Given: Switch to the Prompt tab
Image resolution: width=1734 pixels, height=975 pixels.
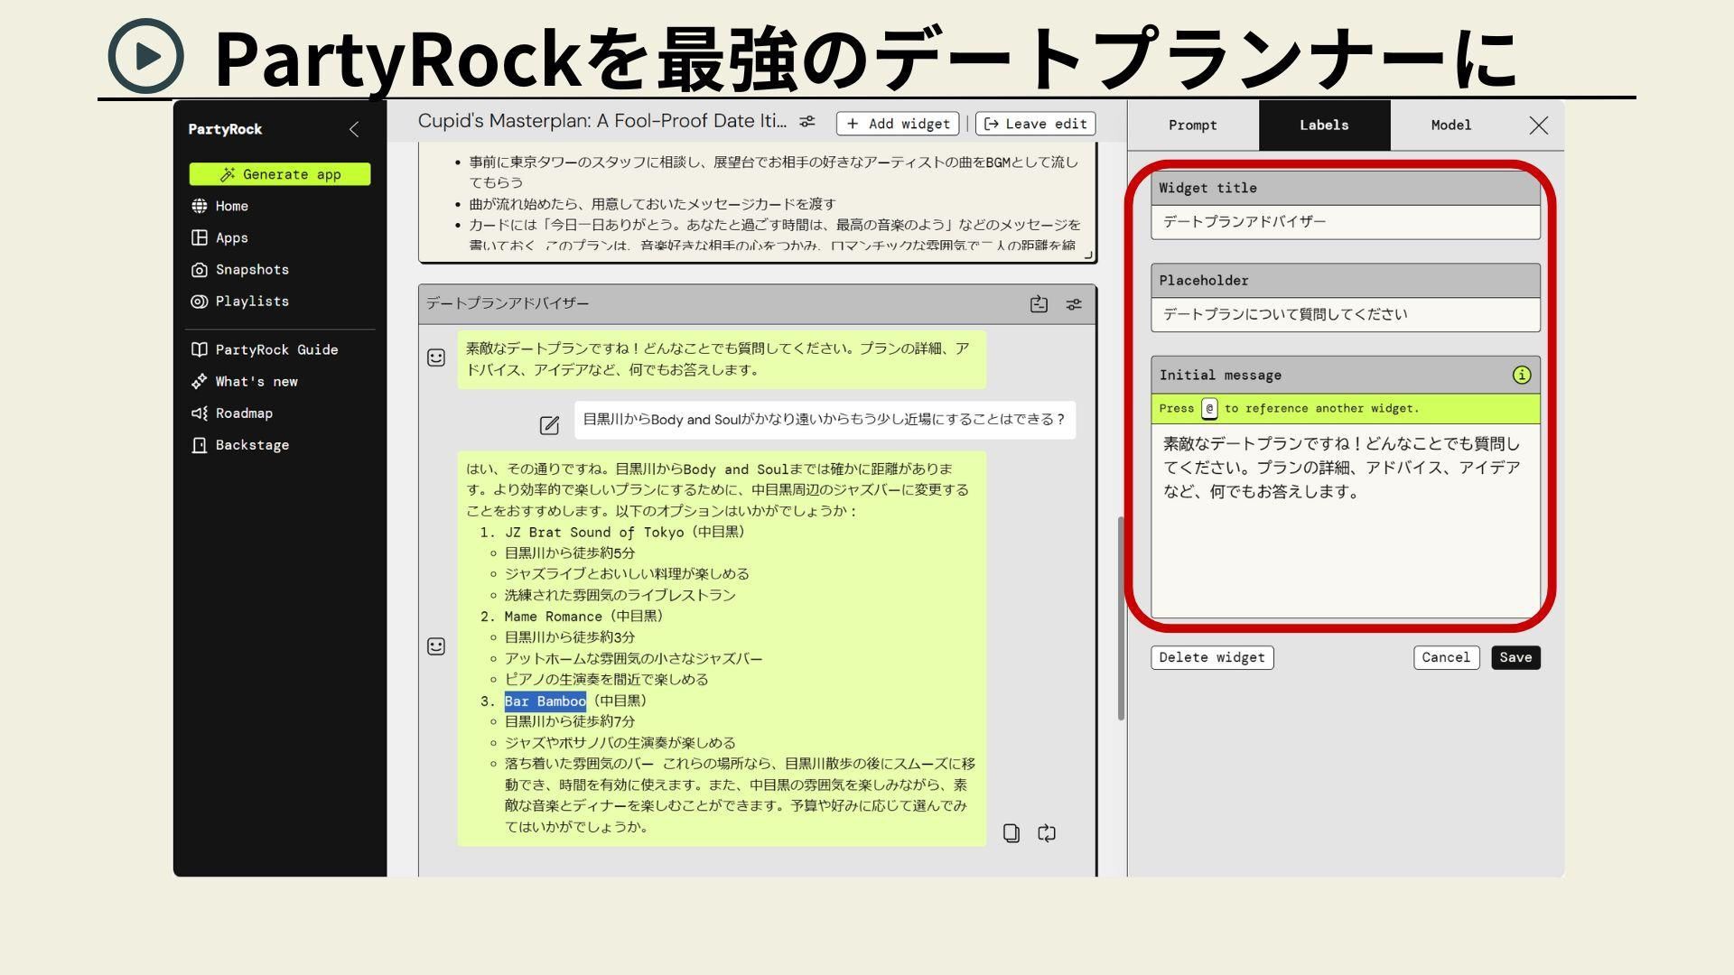Looking at the screenshot, I should [x=1192, y=125].
